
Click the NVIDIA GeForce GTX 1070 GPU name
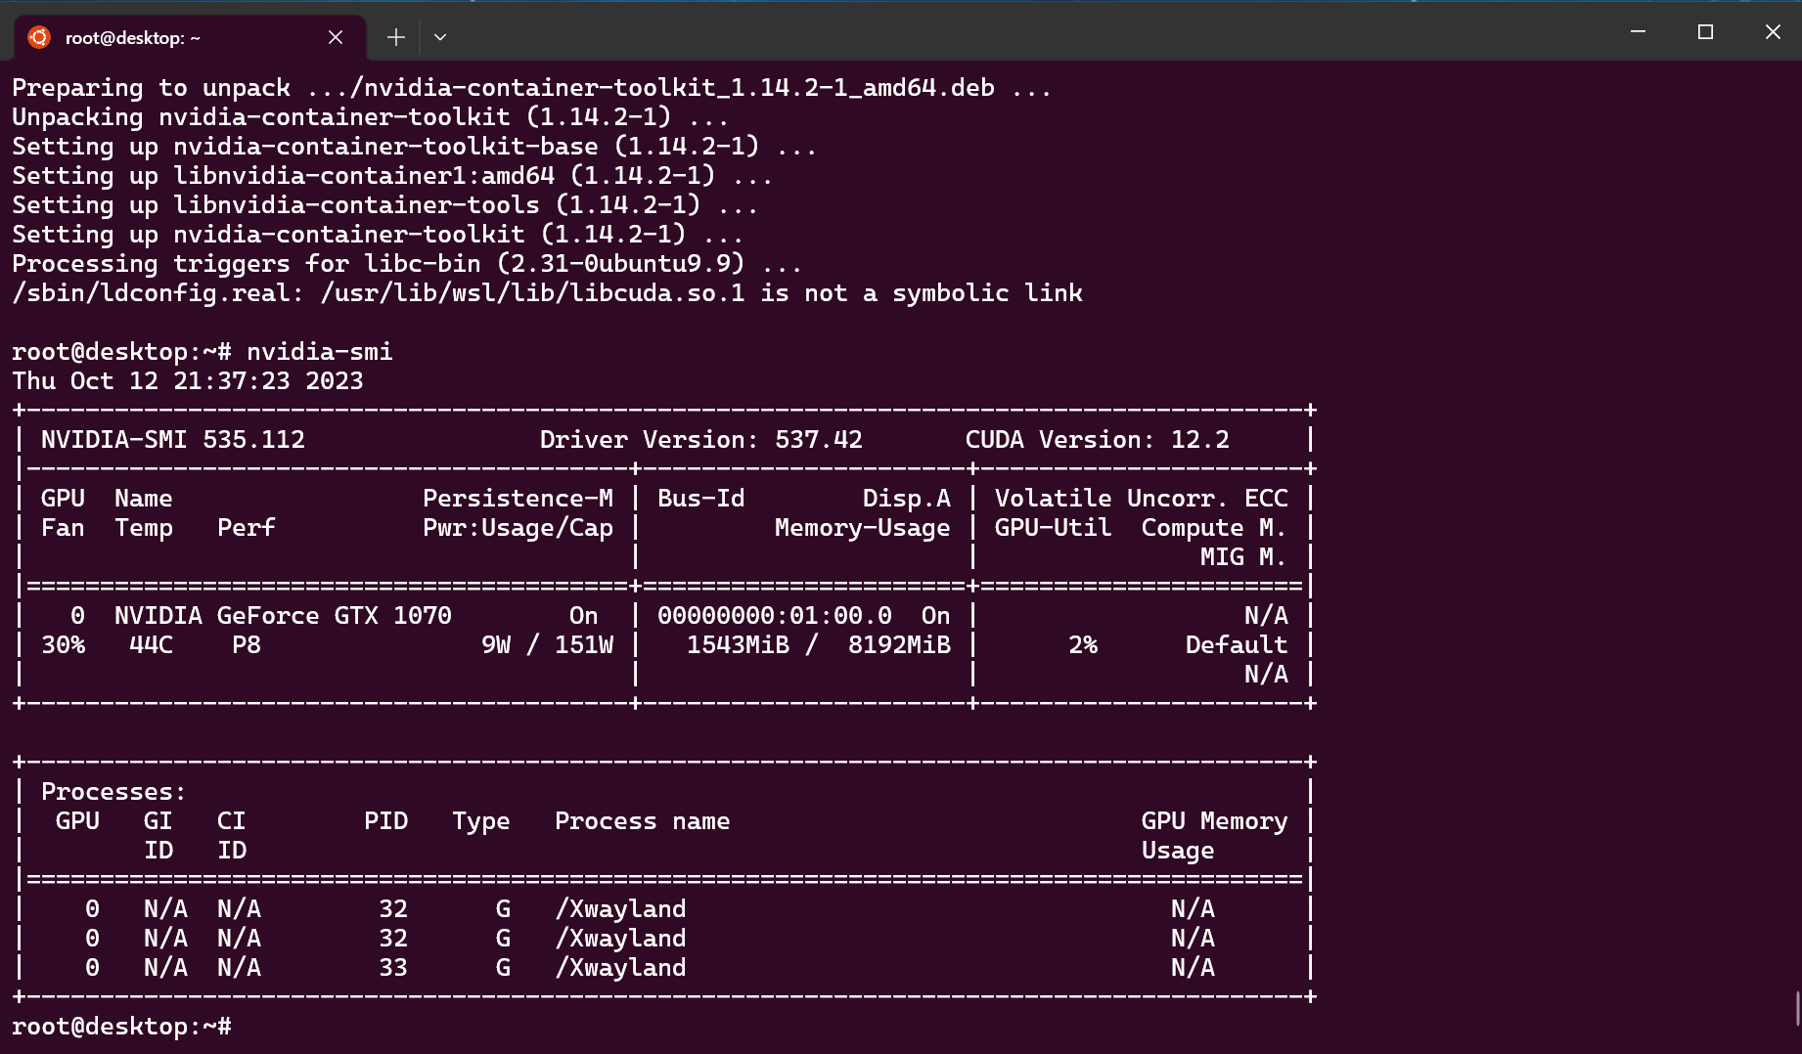coord(283,615)
